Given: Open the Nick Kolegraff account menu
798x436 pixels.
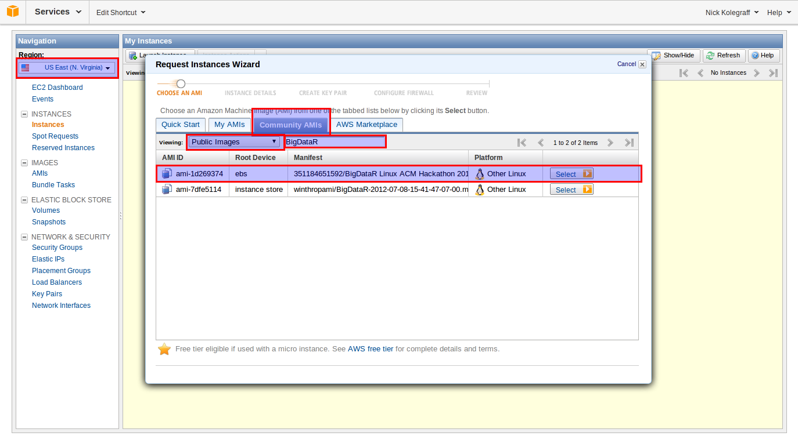Looking at the screenshot, I should 732,13.
